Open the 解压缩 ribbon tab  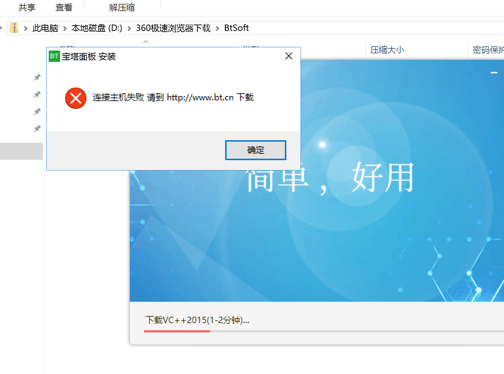tap(122, 7)
